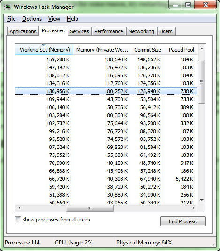Select the row with 59,420 K working set
Image resolution: width=220 pixels, height=251 pixels.
106,187
